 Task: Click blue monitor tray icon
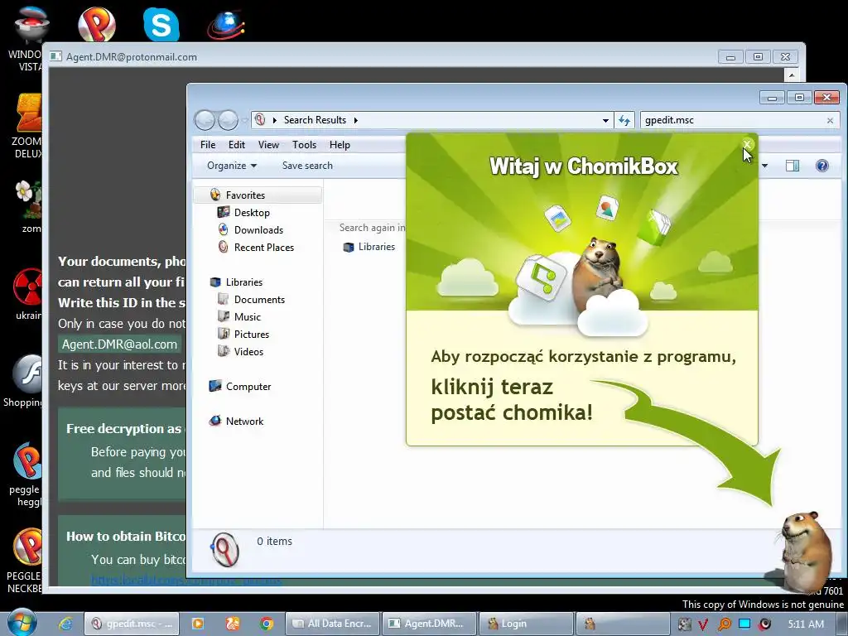[744, 624]
